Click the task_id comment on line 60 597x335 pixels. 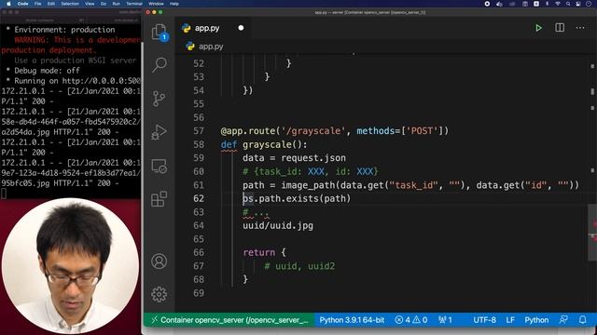click(311, 171)
